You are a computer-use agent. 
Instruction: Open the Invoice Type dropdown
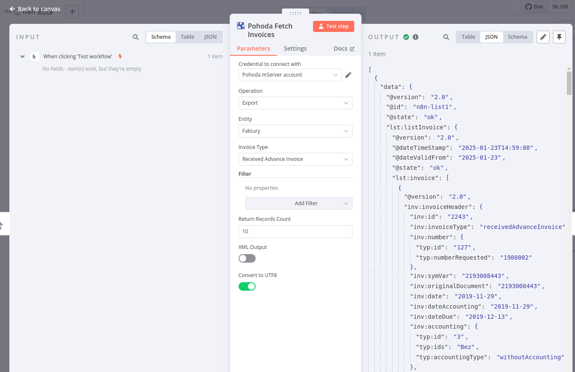point(295,159)
